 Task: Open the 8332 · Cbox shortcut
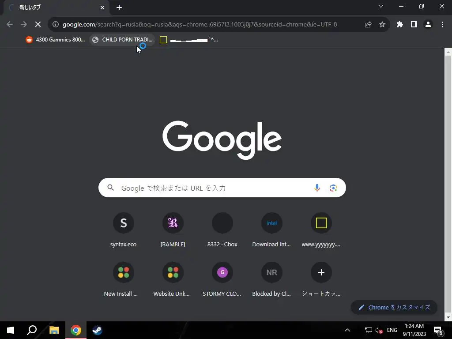point(222,230)
